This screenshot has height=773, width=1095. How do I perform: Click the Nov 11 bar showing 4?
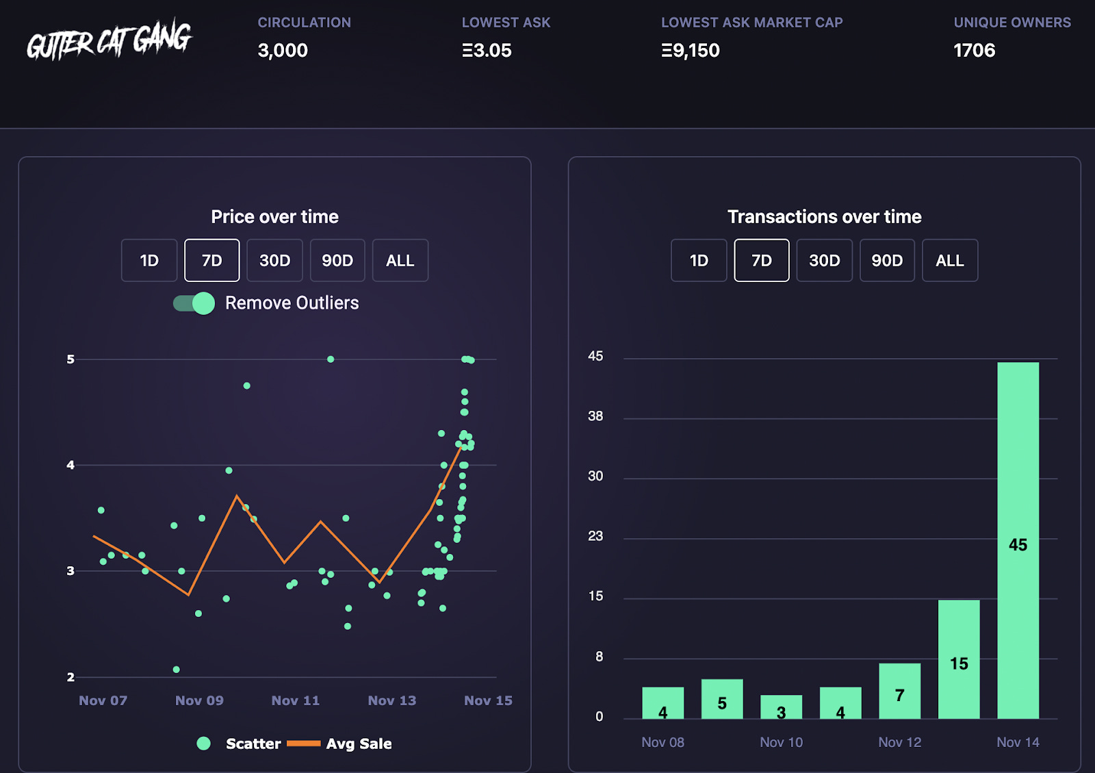pyautogui.click(x=840, y=703)
